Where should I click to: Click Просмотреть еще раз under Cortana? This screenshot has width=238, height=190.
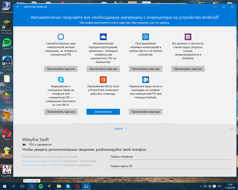[x=61, y=69]
